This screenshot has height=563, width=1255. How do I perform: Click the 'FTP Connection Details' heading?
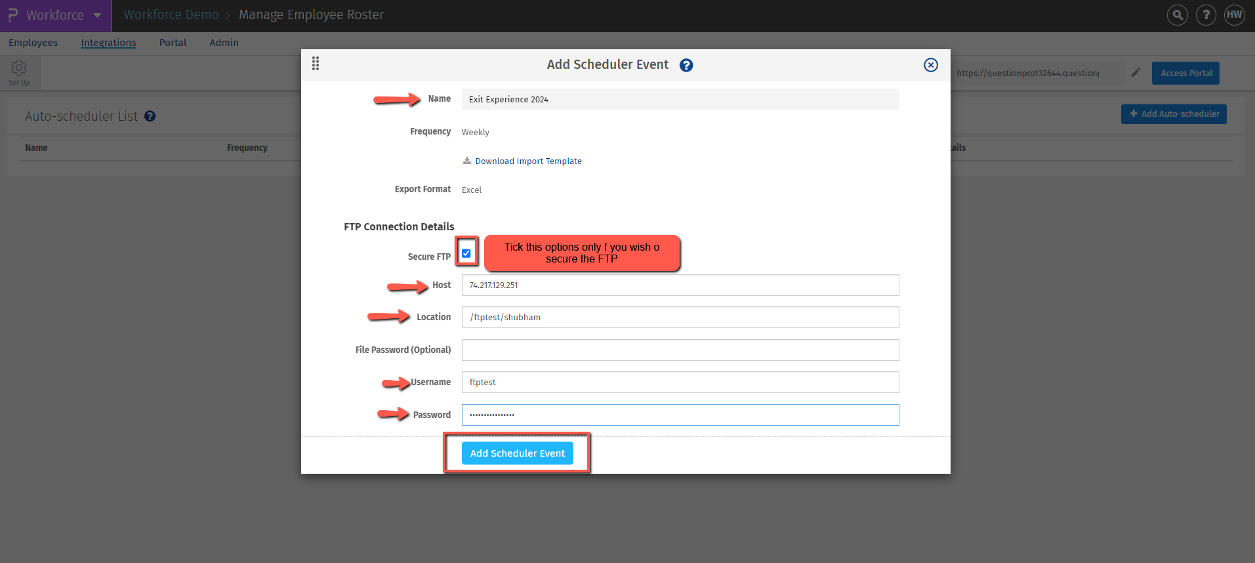(399, 227)
